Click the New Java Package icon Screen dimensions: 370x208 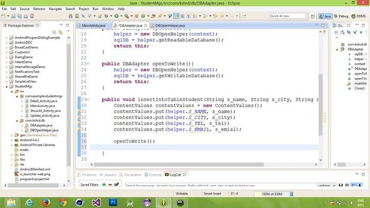(x=136, y=16)
